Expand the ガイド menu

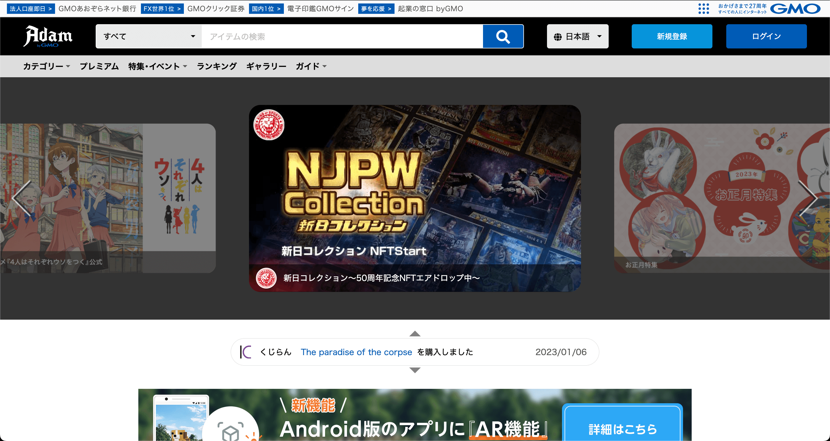click(311, 66)
